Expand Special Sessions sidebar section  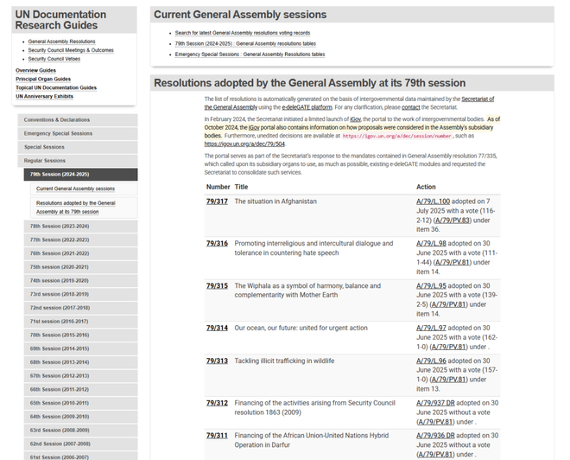(x=44, y=147)
